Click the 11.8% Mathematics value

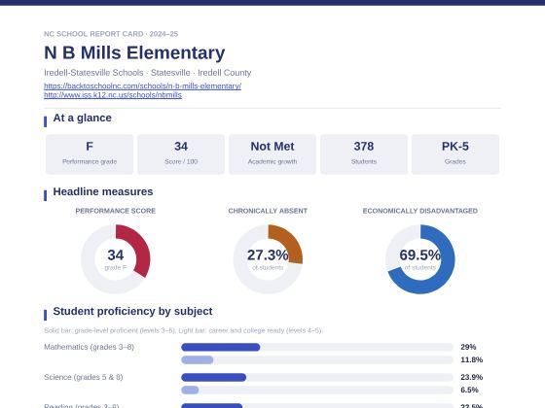[472, 360]
